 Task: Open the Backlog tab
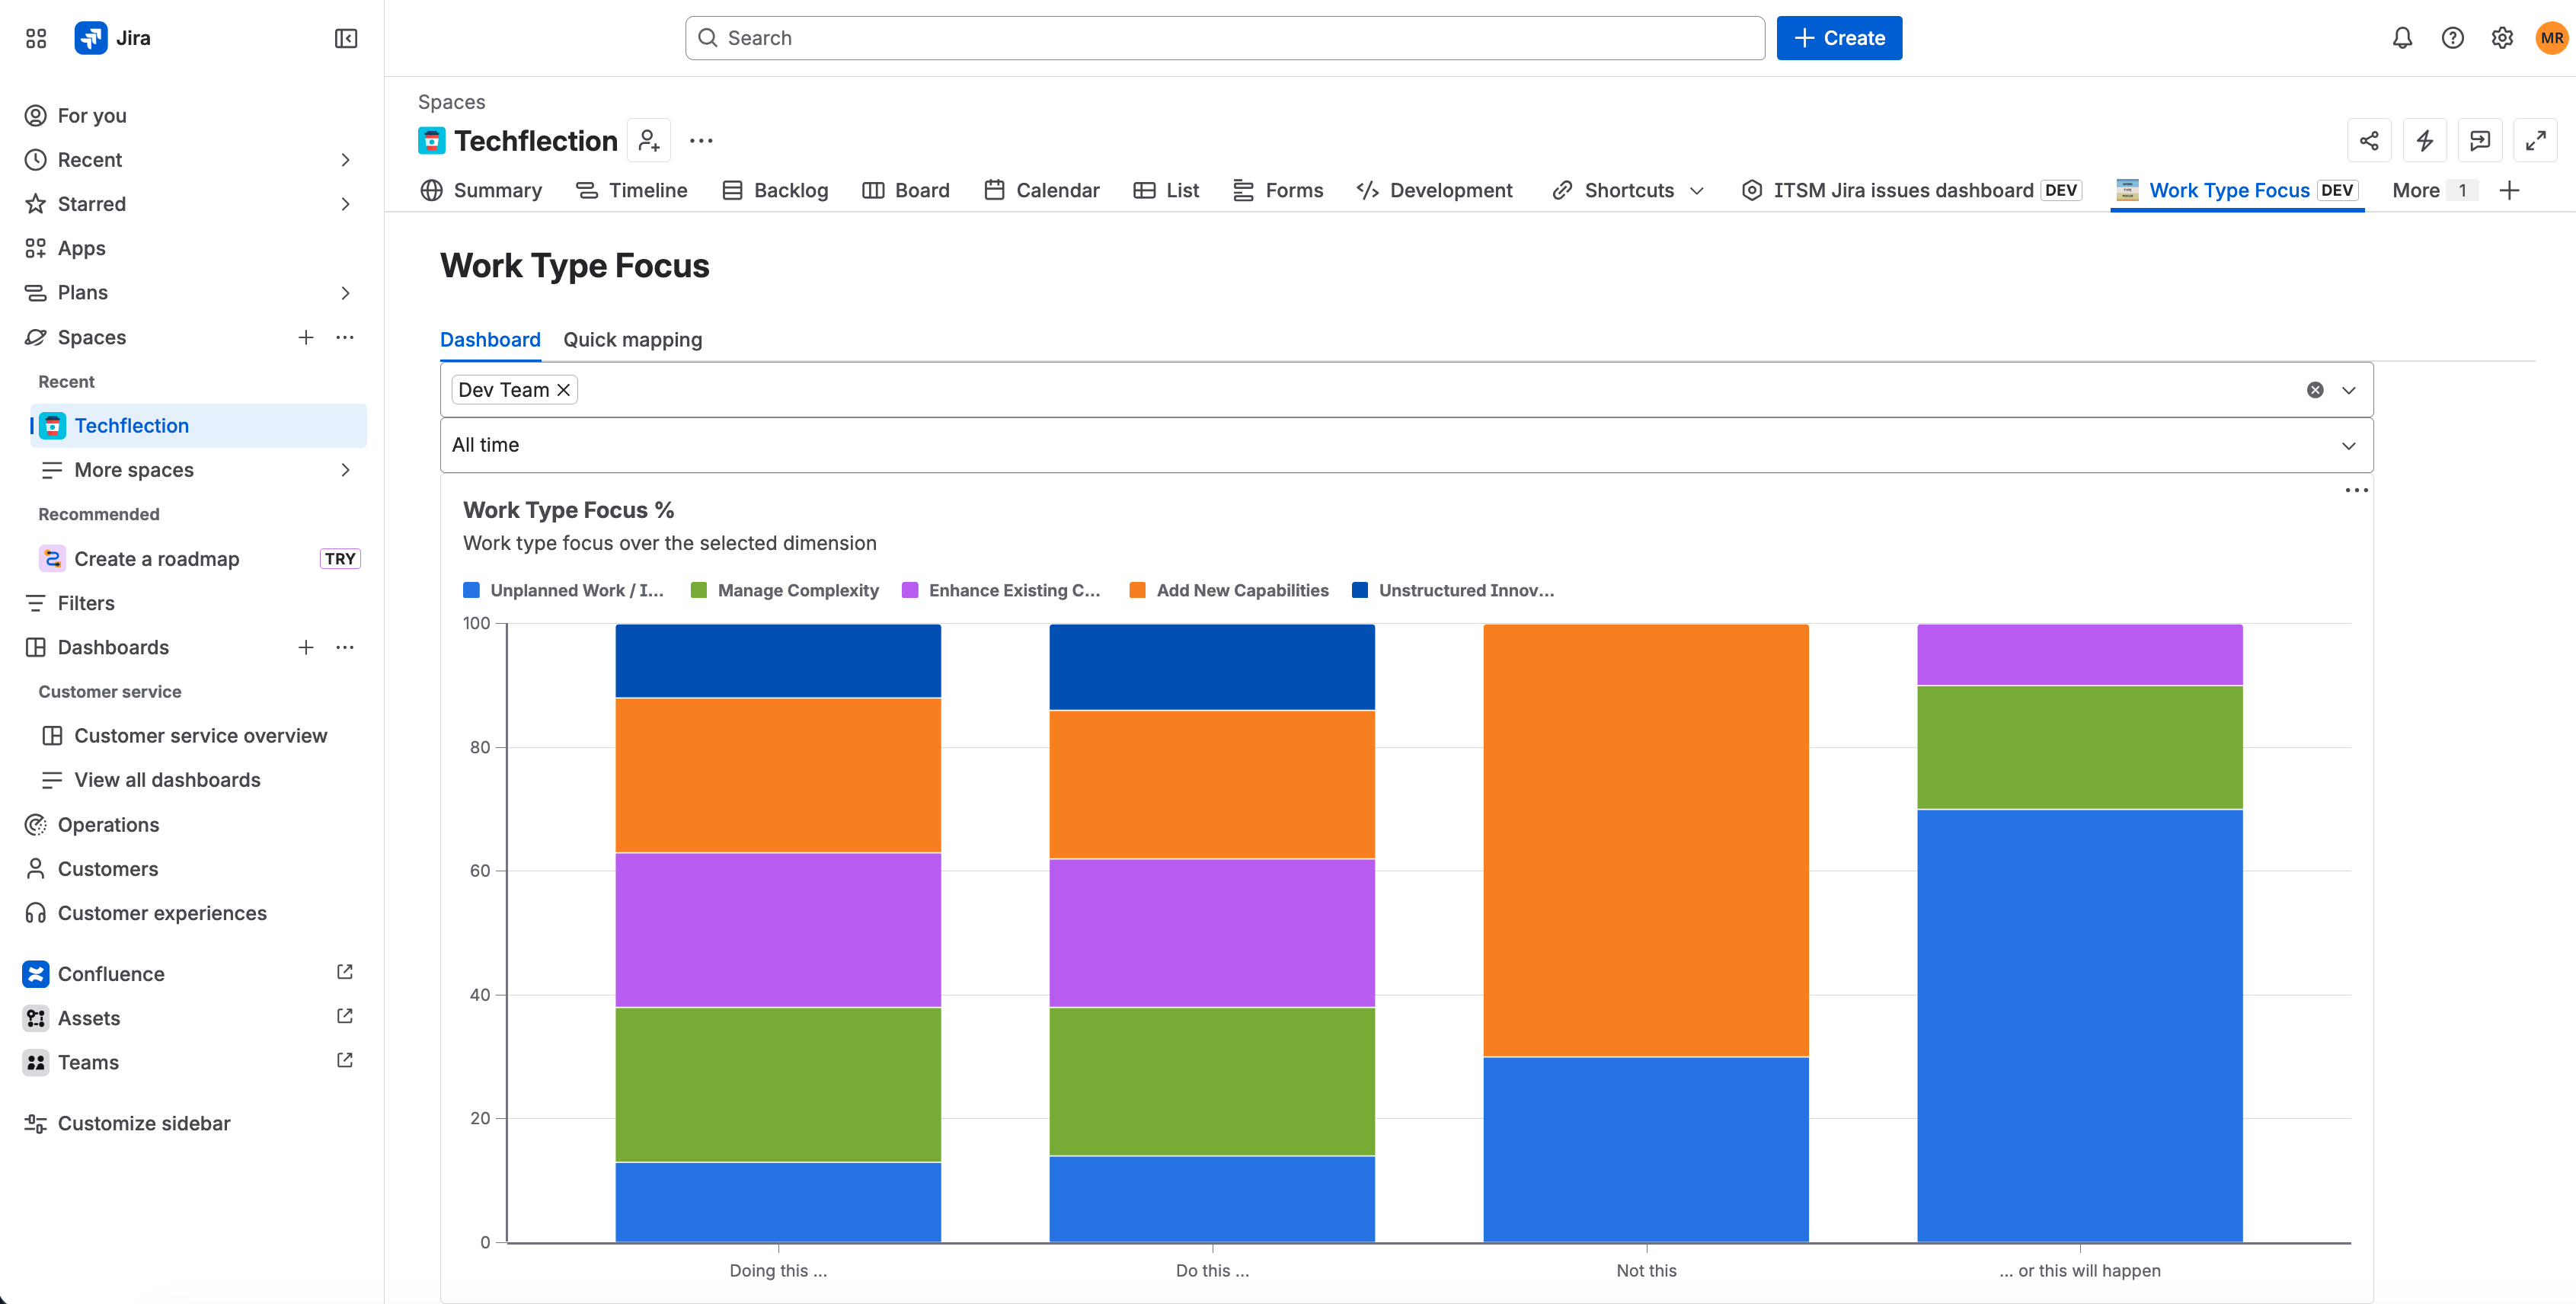(x=775, y=190)
